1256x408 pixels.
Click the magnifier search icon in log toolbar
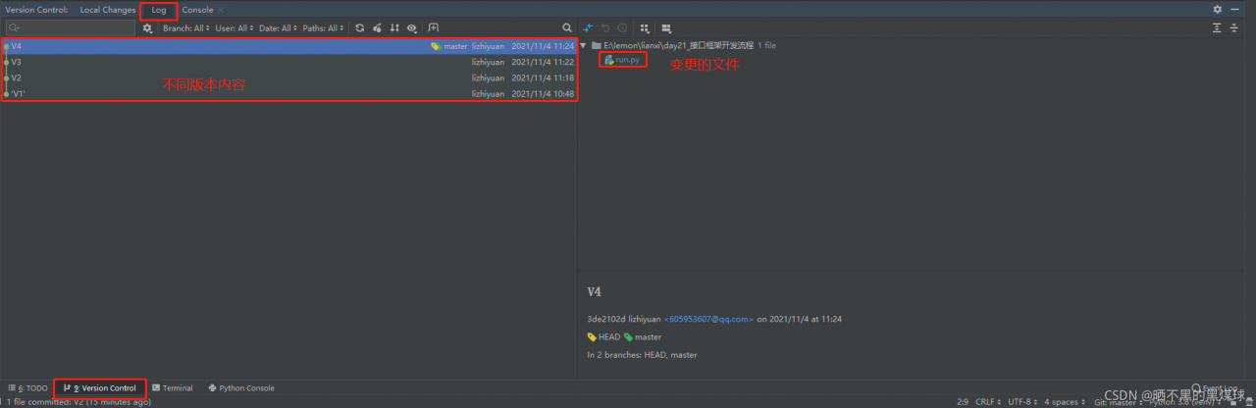click(567, 28)
